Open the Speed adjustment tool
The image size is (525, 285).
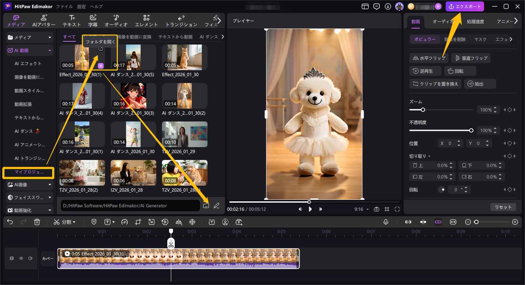pos(124,222)
